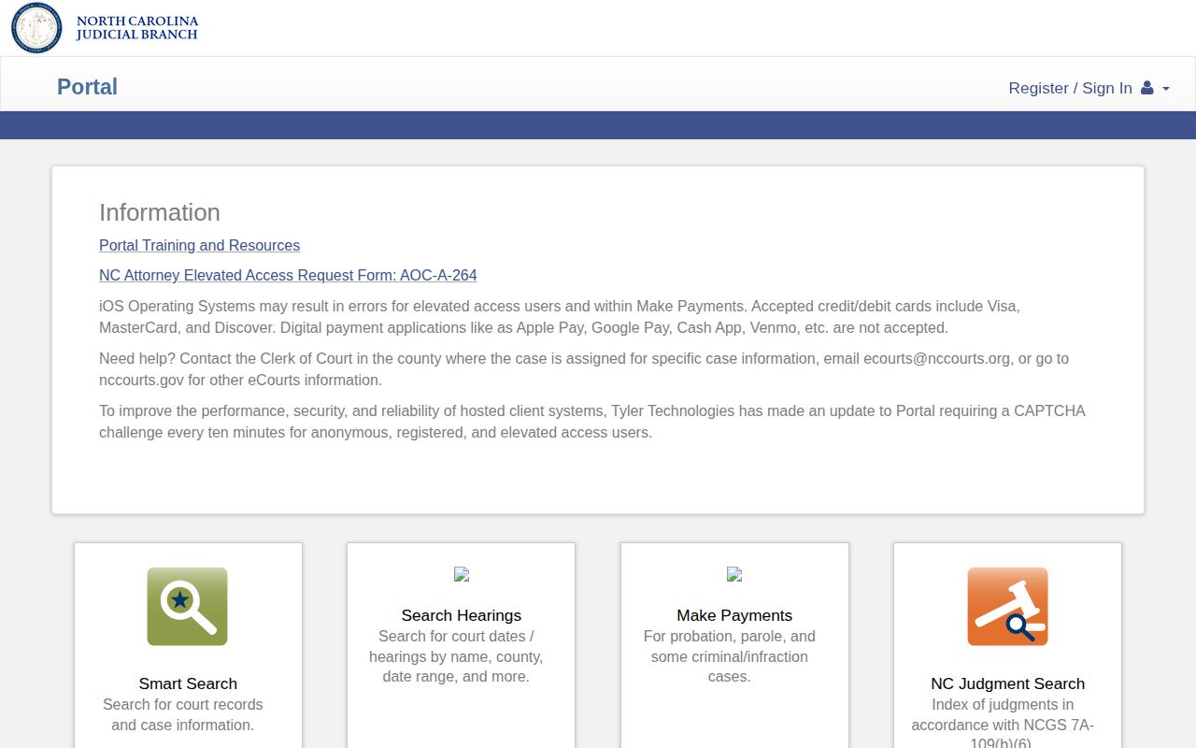Select the Search Hearings card title
The width and height of the screenshot is (1196, 748).
tap(462, 615)
